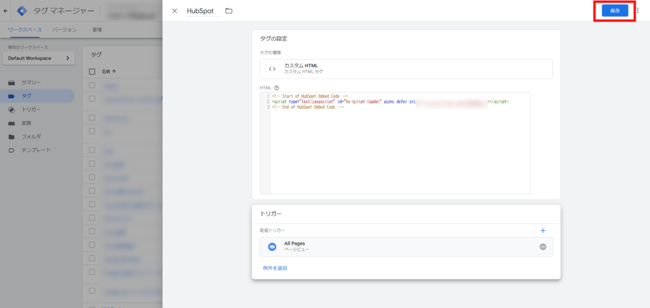Remove the All Pages trigger
Viewport: 650px width, 308px height.
tap(543, 247)
